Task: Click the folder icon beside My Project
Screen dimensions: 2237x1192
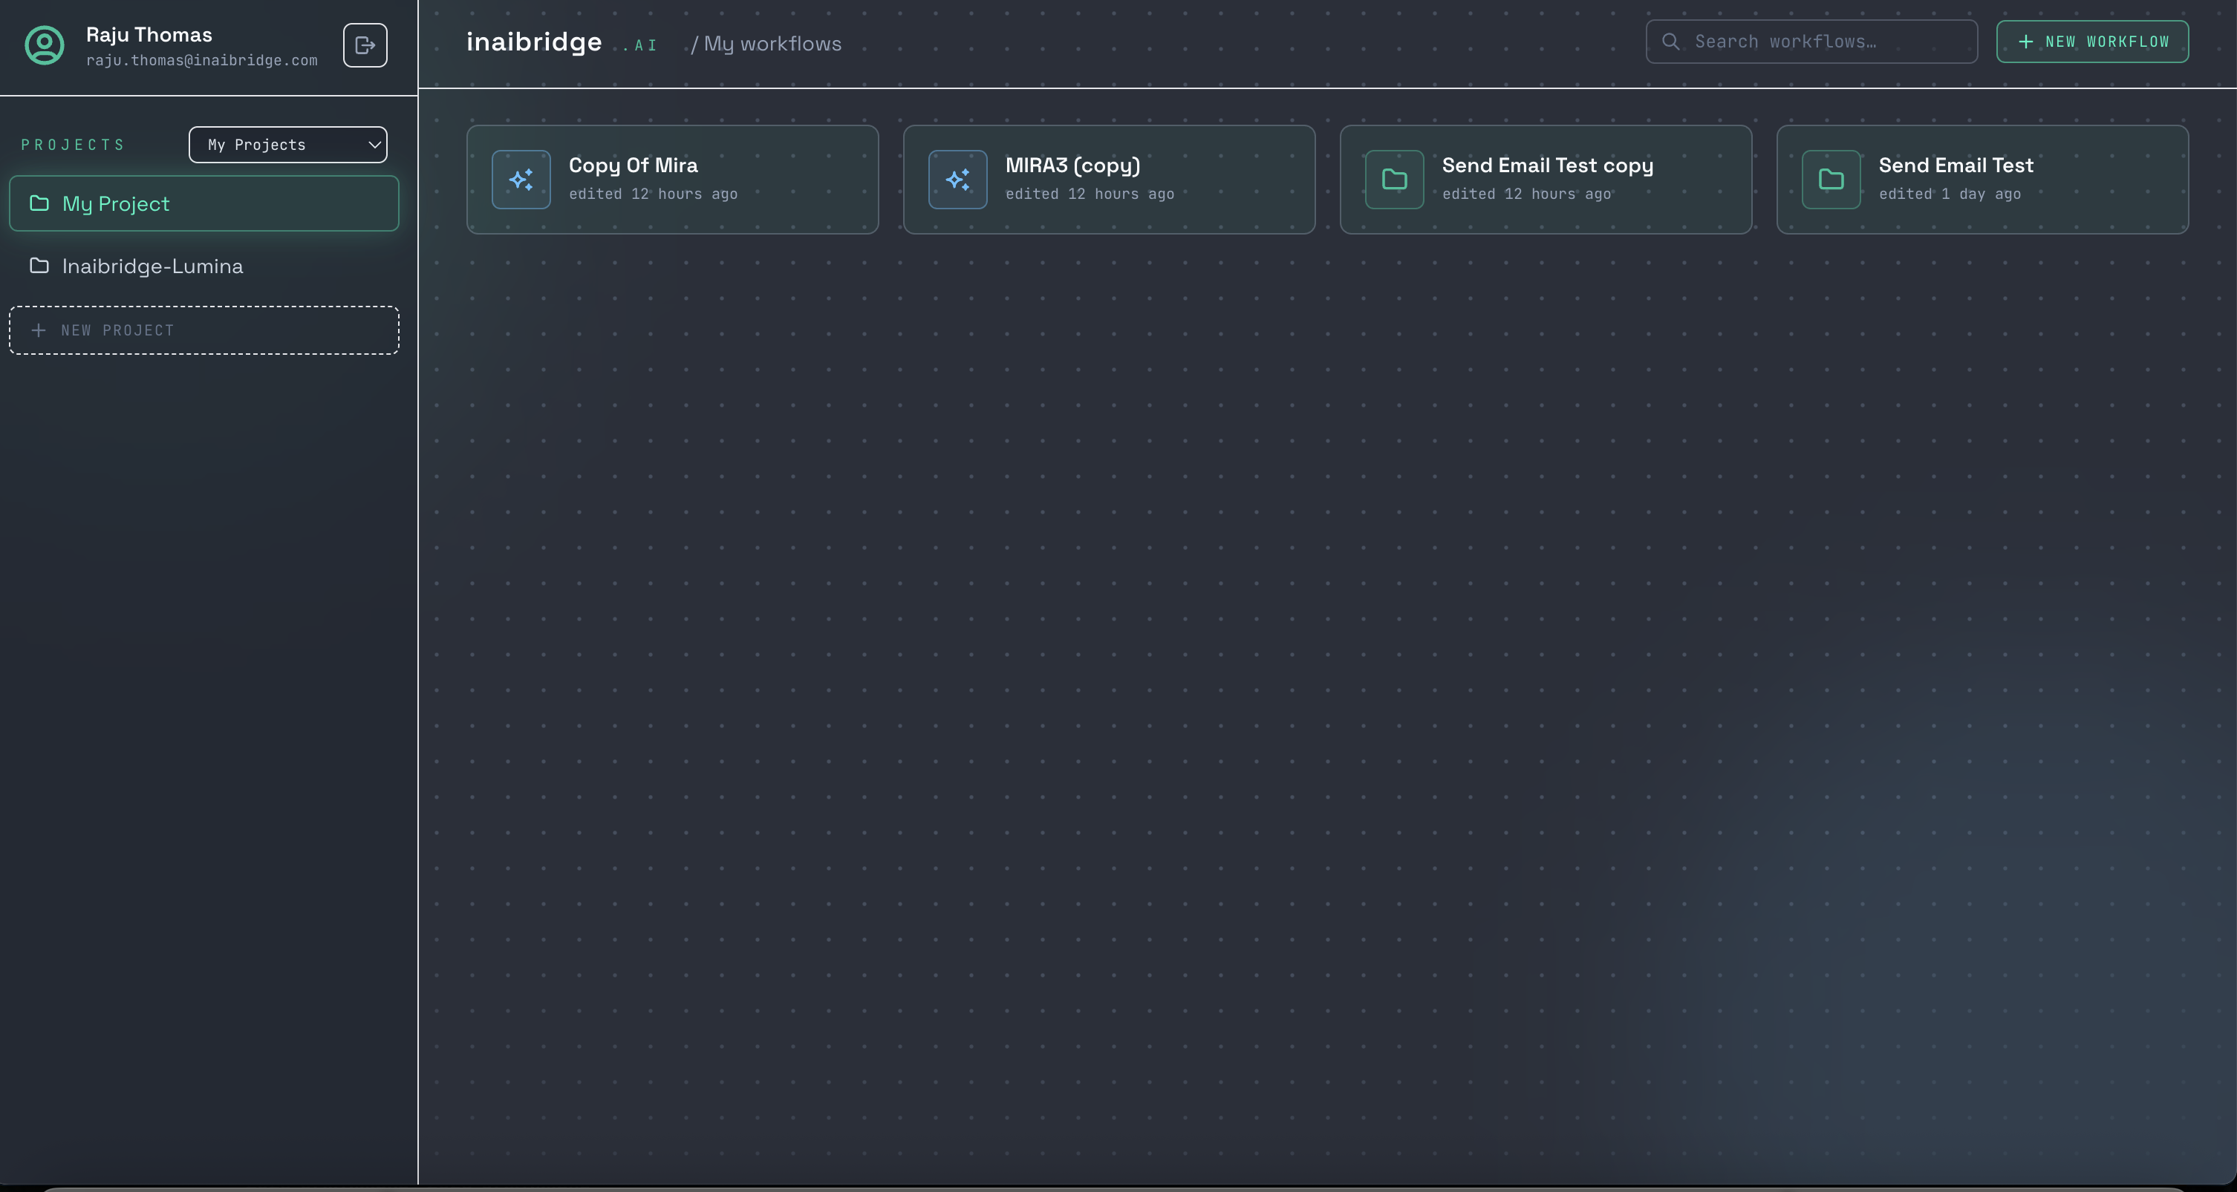Action: click(39, 203)
